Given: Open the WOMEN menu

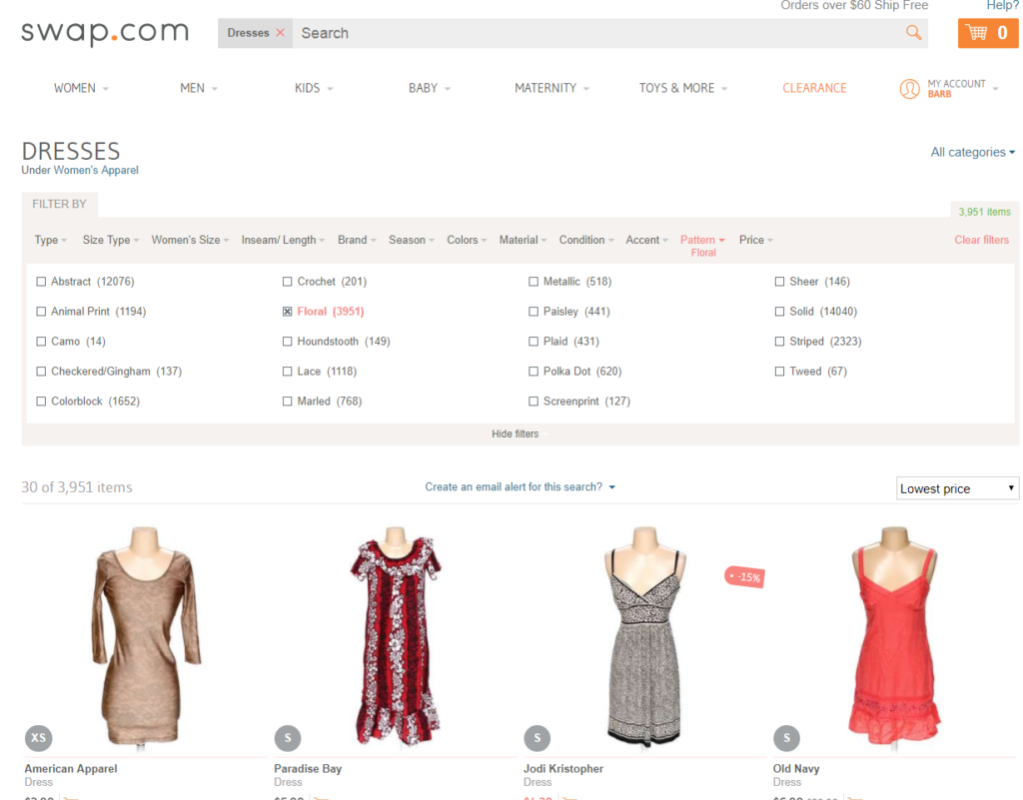Looking at the screenshot, I should click(x=81, y=88).
